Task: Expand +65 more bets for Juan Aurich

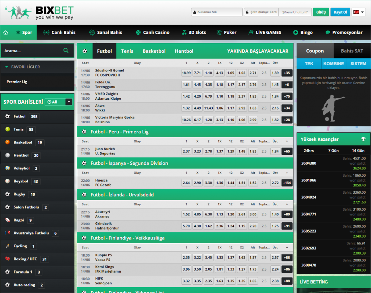Action: 287,151
